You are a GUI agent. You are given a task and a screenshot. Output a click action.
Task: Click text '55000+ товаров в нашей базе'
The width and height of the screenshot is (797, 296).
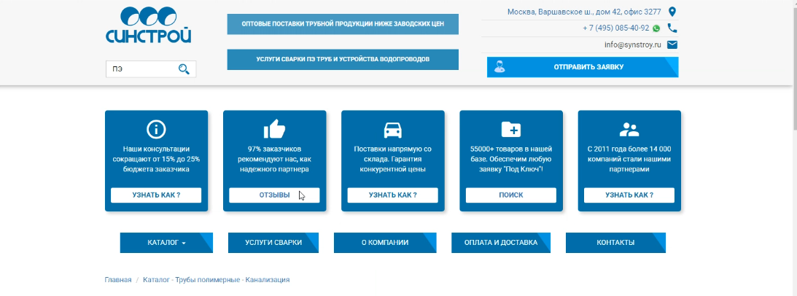(511, 159)
